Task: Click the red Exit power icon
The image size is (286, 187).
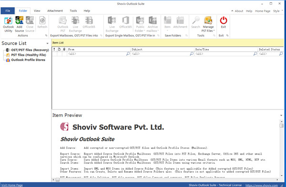Action: (x=224, y=20)
